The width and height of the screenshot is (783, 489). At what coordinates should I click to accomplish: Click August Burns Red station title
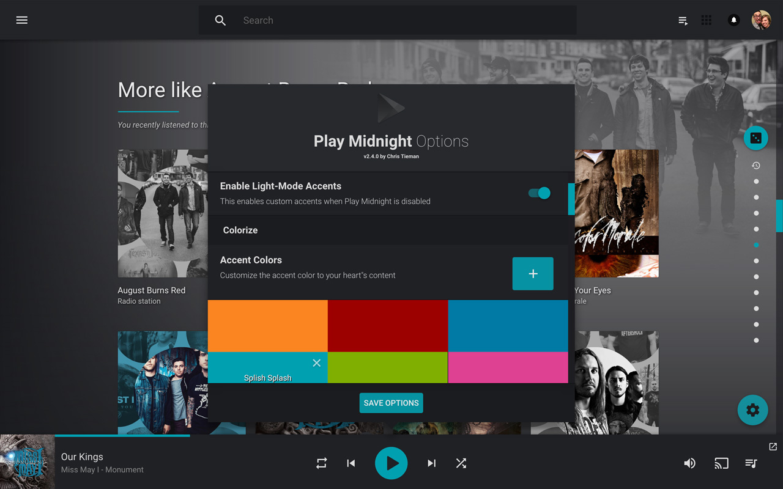[x=152, y=290]
